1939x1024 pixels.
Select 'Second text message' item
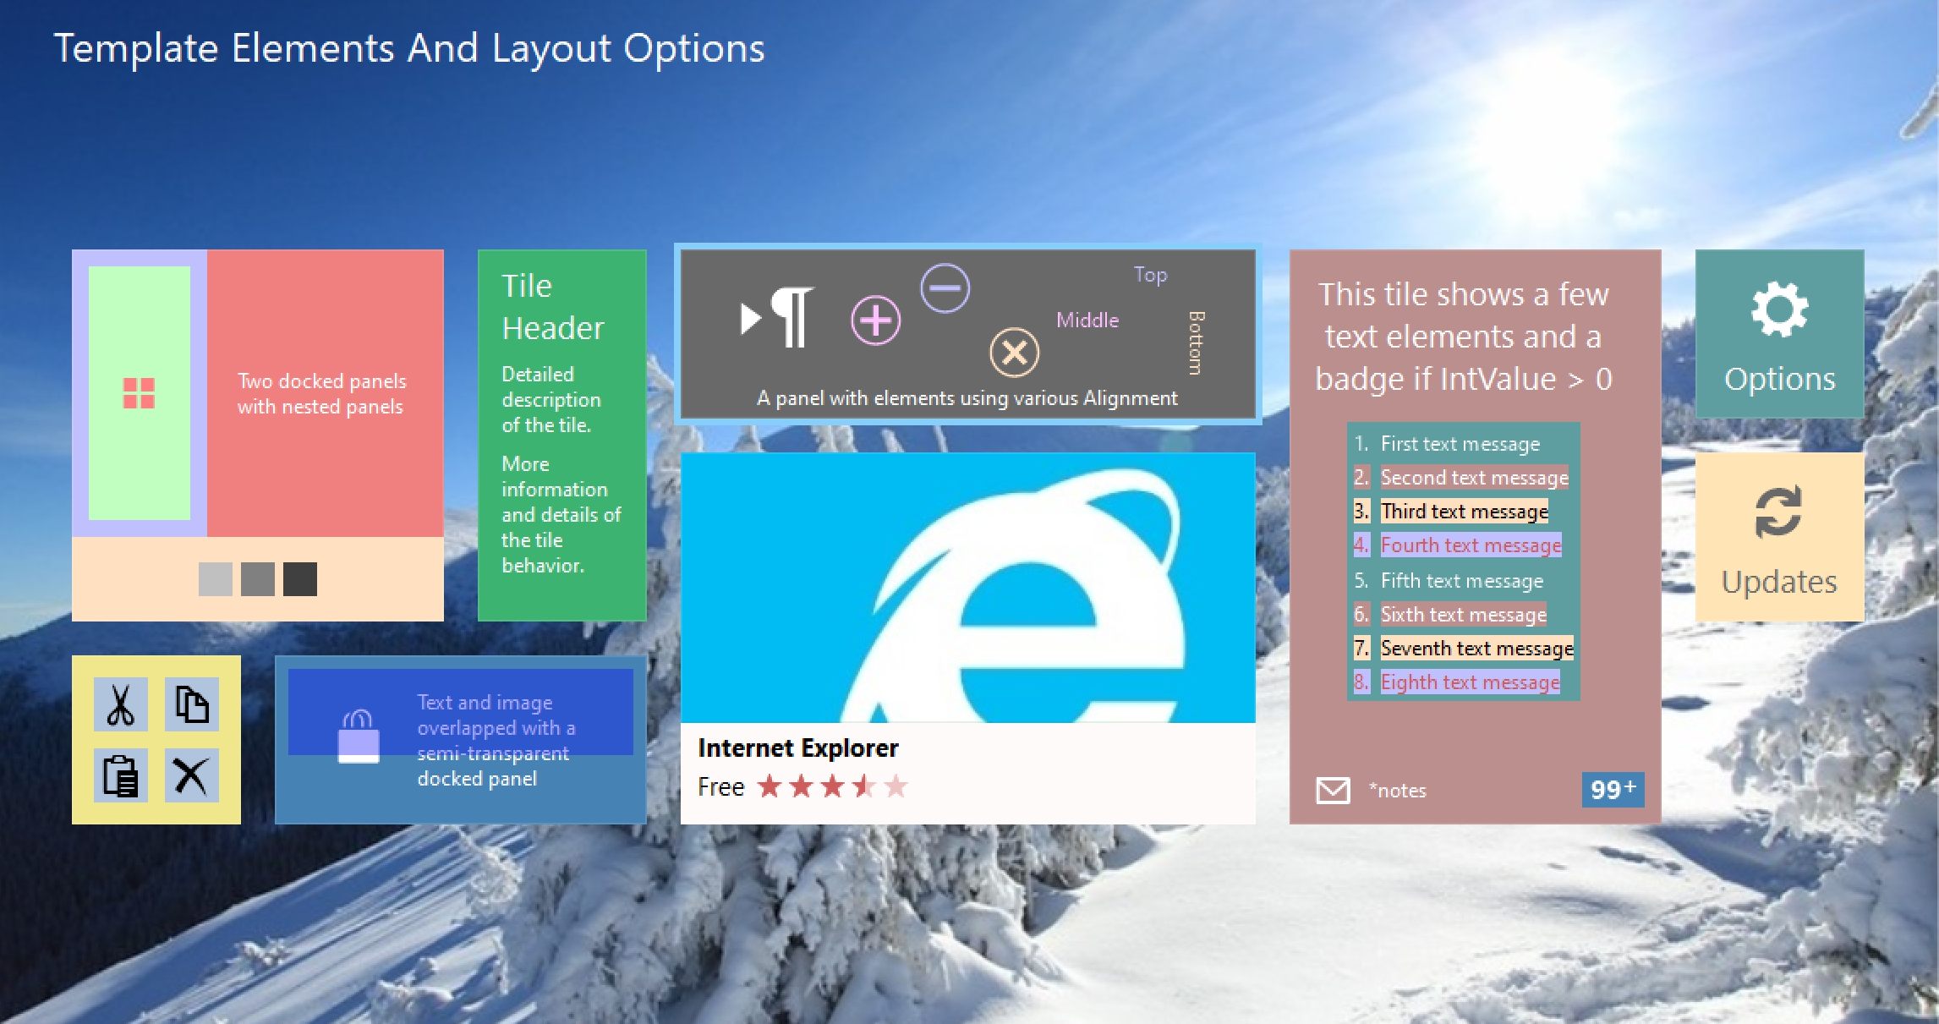[1474, 477]
